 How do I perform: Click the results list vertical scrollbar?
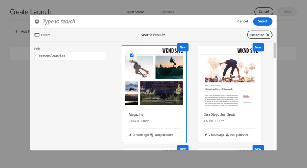[x=275, y=50]
